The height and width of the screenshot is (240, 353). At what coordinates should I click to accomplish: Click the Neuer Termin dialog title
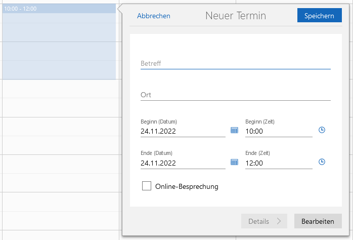coord(235,16)
